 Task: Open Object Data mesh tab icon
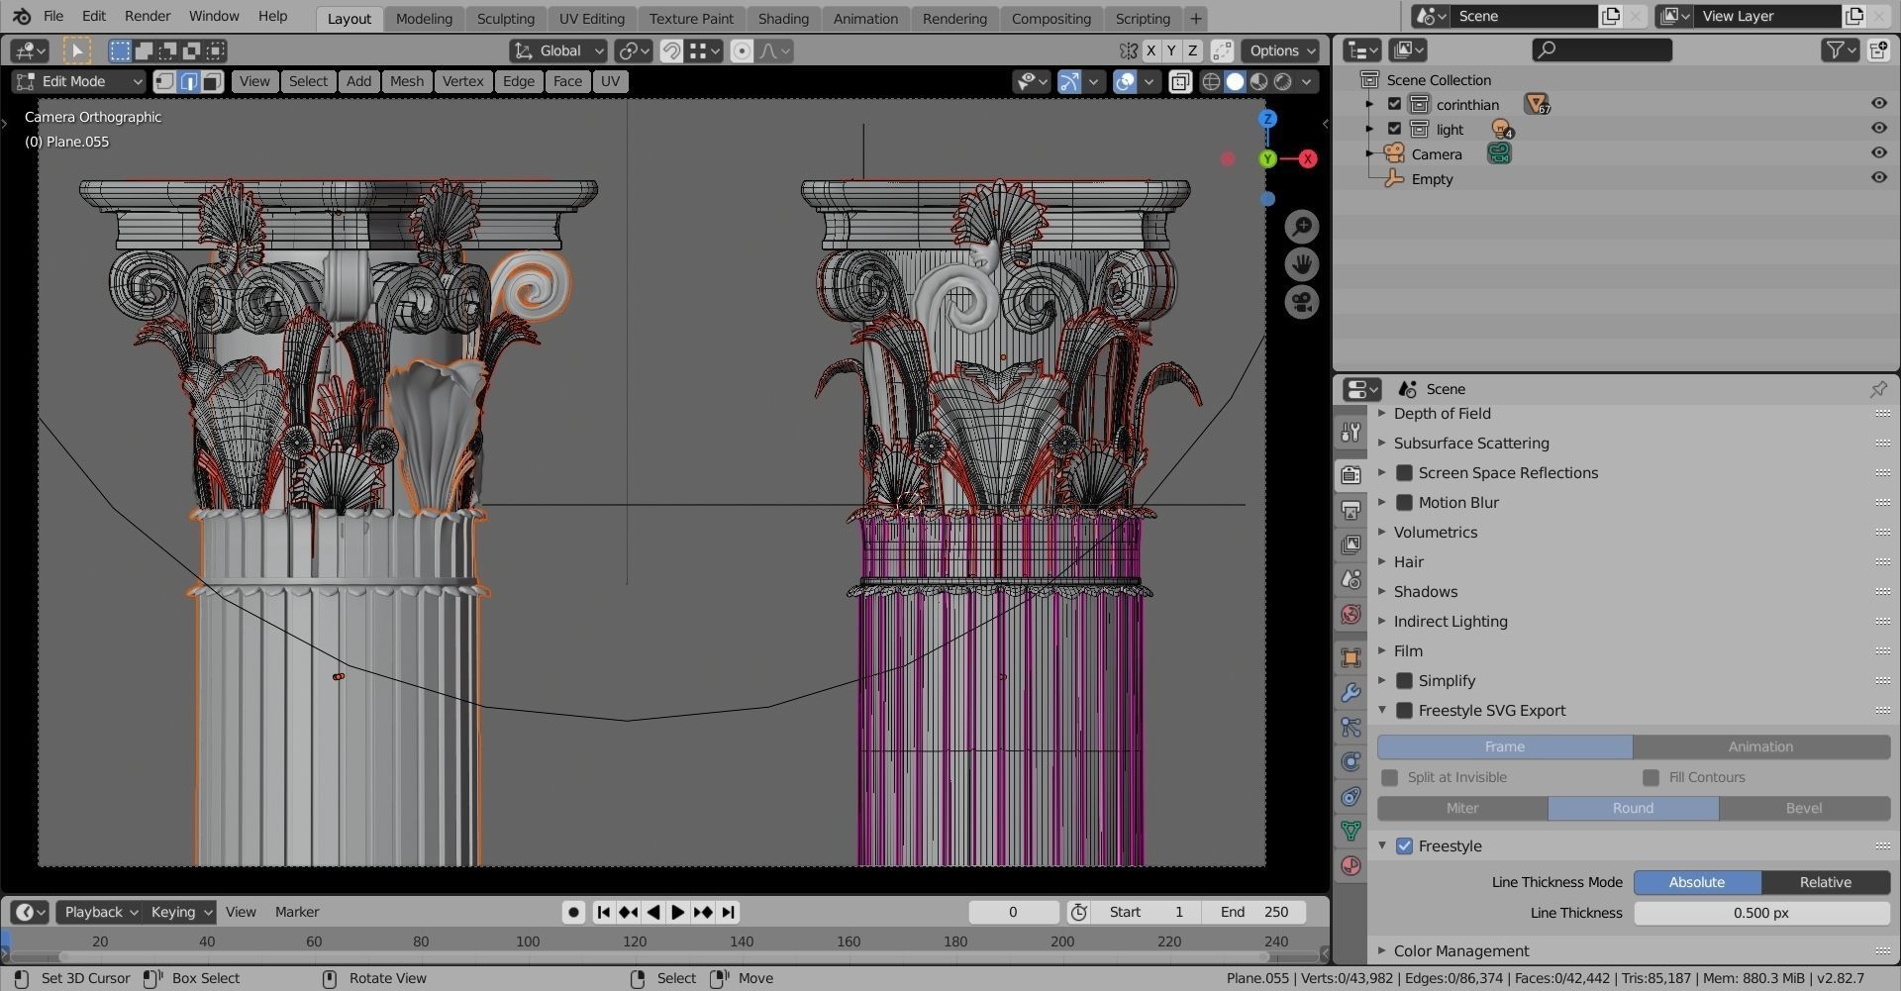(x=1351, y=831)
